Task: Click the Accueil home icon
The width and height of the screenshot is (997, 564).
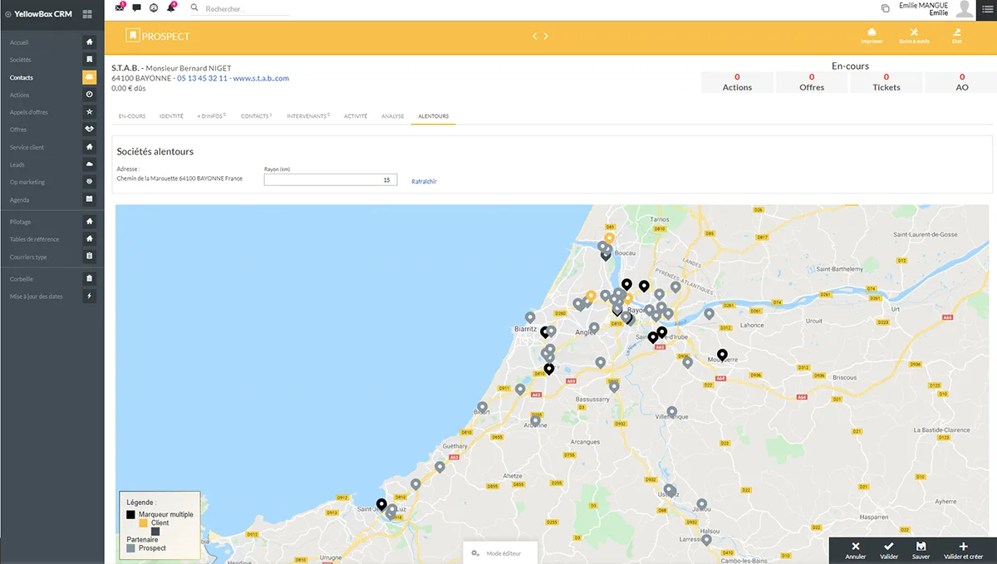Action: point(90,42)
